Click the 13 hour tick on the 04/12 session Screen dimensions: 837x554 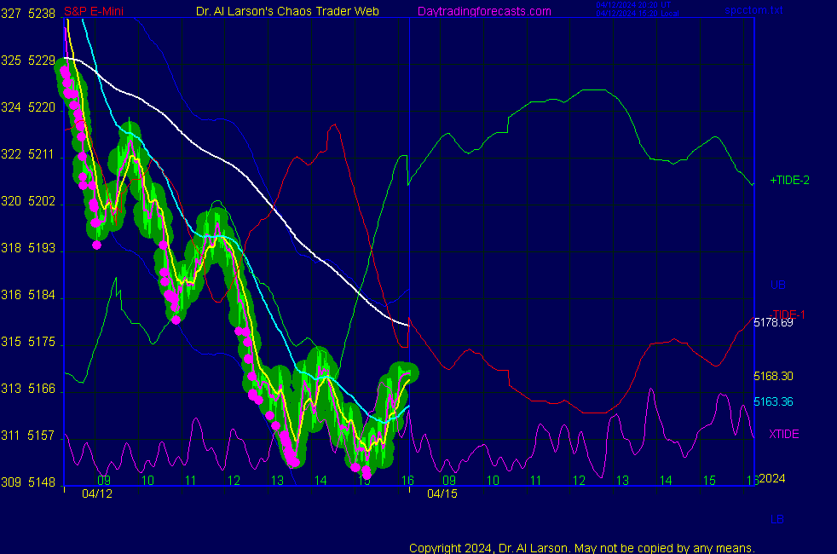click(277, 481)
